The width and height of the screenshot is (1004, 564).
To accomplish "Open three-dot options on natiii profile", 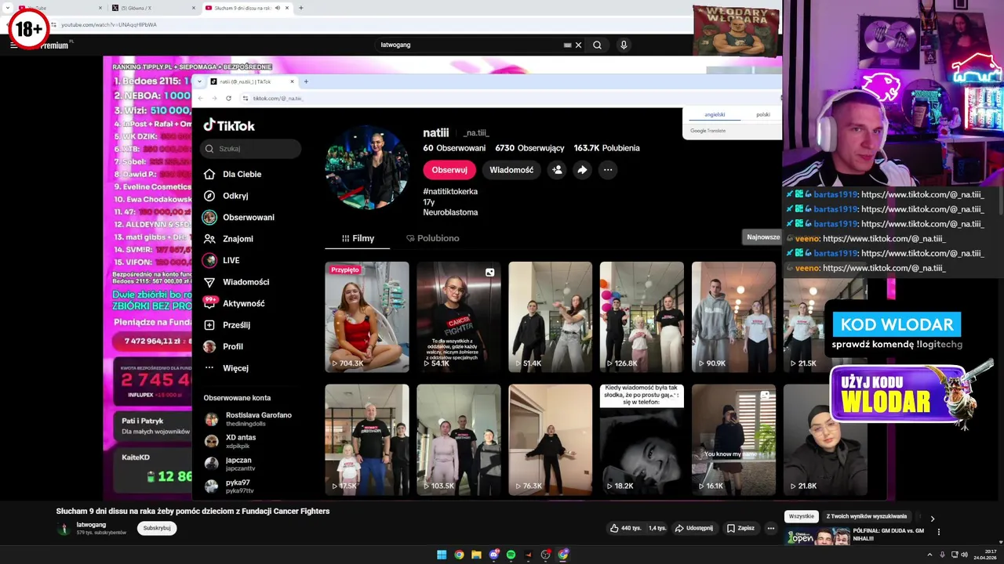I will coord(607,170).
